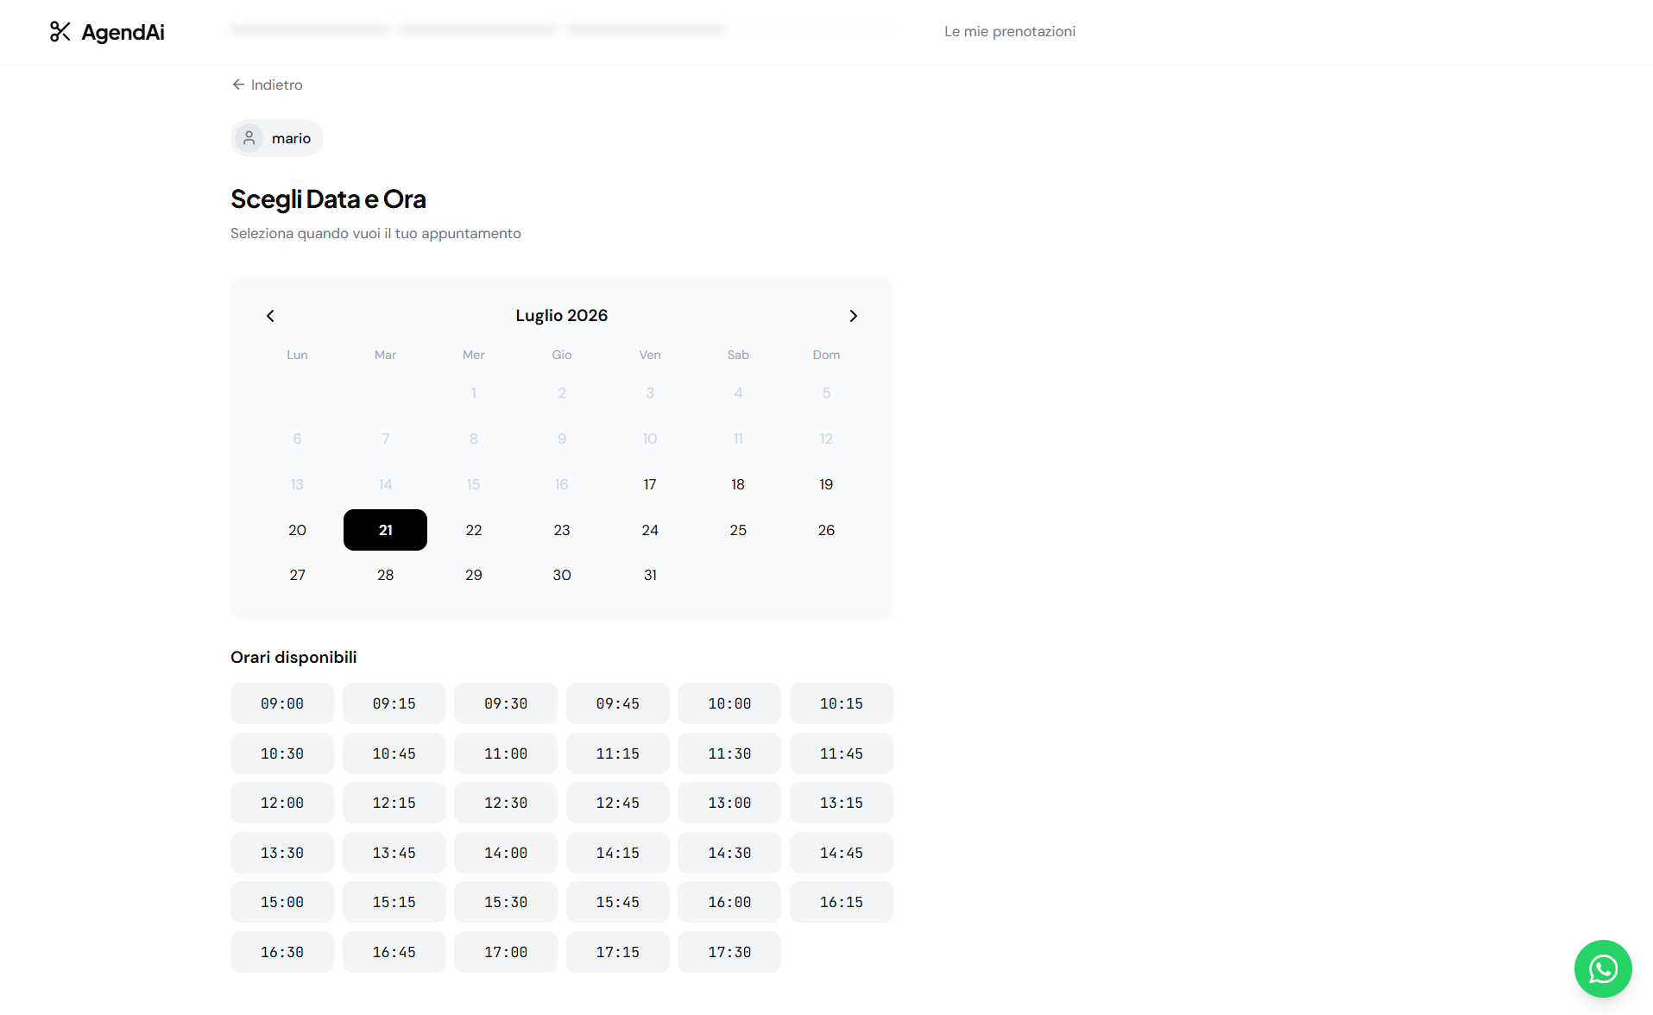Select the 10:15 time slot

pos(842,703)
